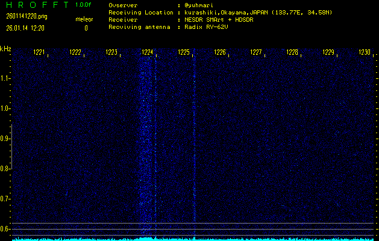Click the Recviving antenna label
The width and height of the screenshot is (379, 241).
coord(139,27)
